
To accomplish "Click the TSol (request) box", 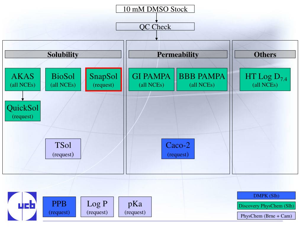I will pos(63,149).
